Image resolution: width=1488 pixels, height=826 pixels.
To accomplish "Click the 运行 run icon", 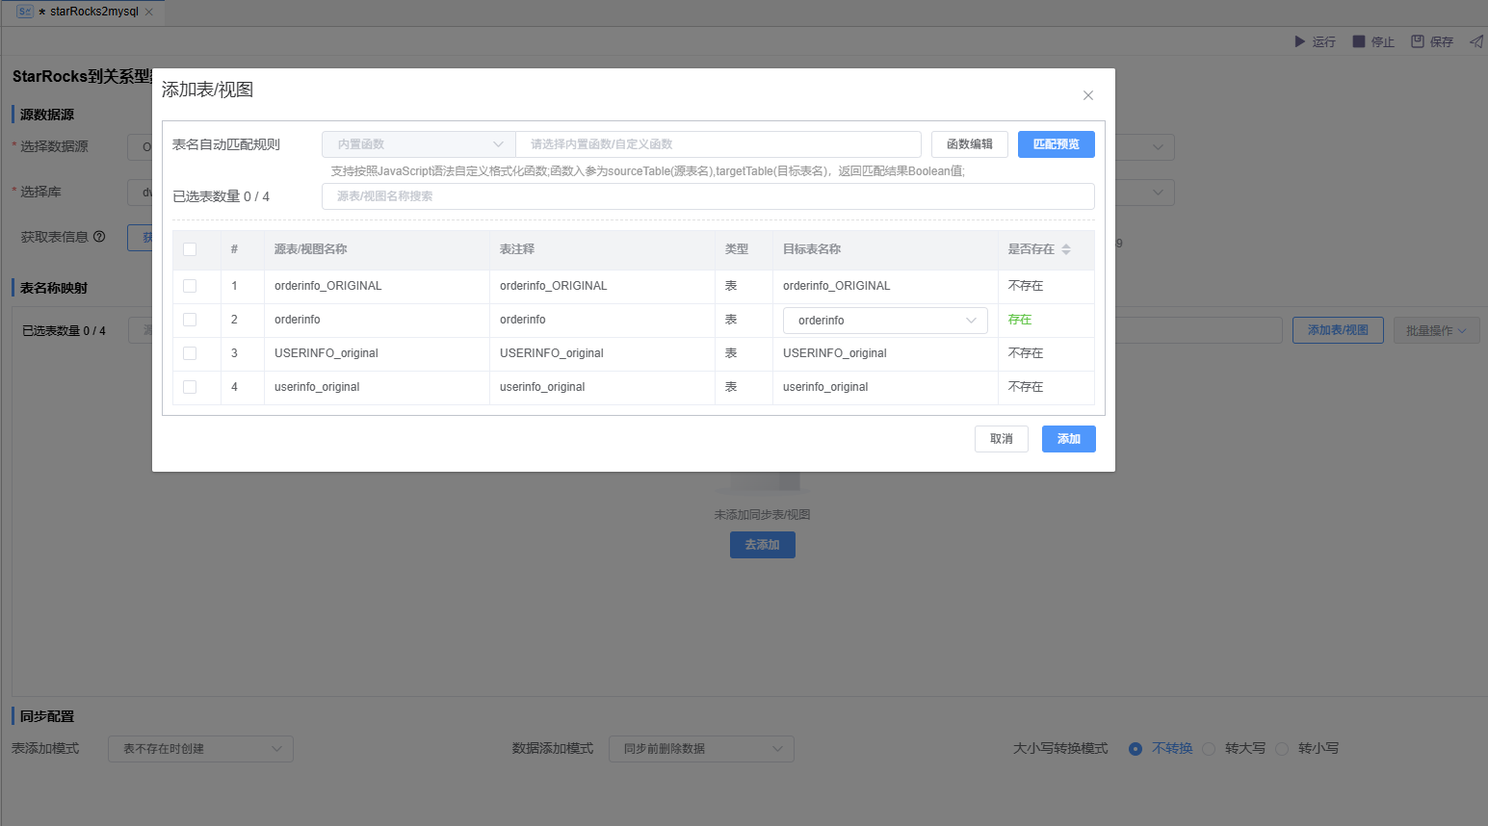I will pos(1299,41).
